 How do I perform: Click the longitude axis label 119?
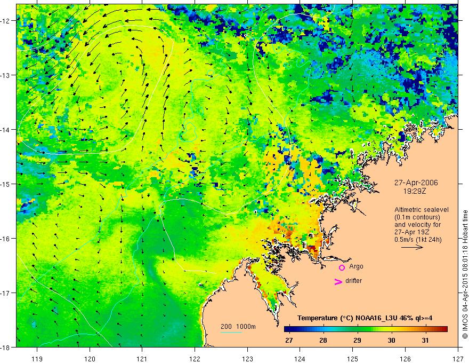click(37, 359)
